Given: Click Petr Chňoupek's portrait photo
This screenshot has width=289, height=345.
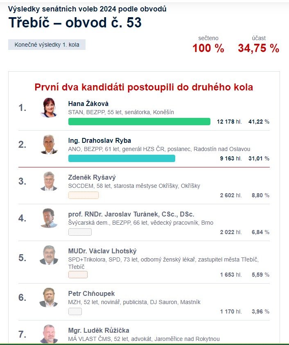Looking at the screenshot, I should [x=49, y=298].
